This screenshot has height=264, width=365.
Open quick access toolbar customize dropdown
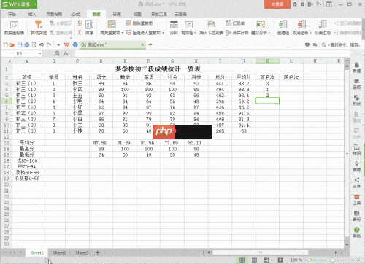58,44
